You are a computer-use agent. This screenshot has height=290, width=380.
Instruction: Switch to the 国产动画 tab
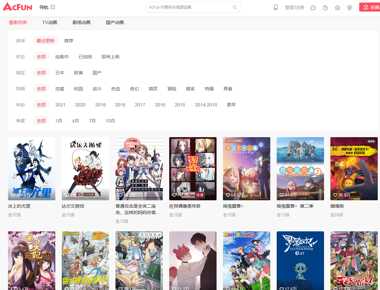(115, 22)
